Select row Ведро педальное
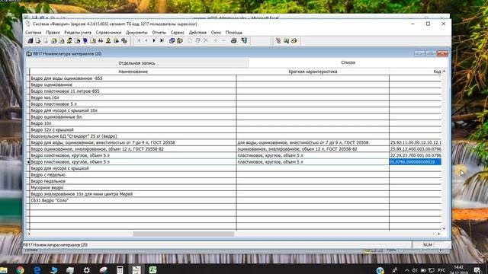Screen dimensions: 488x274 [133, 181]
